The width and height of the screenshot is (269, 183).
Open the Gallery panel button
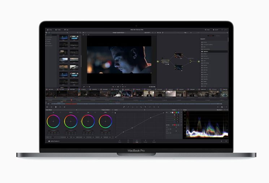[49, 30]
